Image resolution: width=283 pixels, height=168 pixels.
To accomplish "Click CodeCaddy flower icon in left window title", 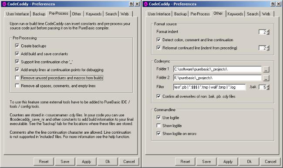I will coord(4,4).
